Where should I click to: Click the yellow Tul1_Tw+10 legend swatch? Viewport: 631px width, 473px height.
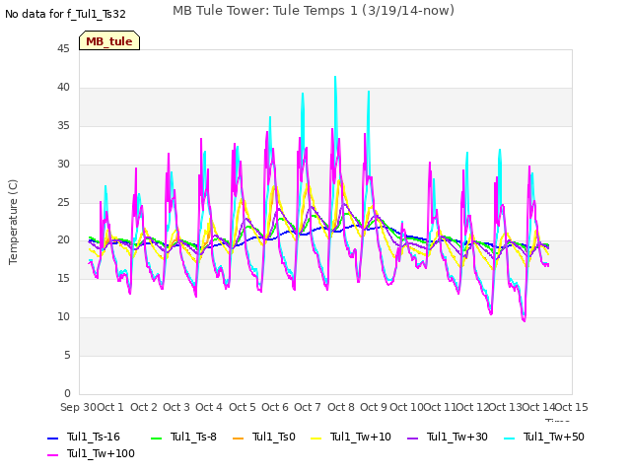pyautogui.click(x=316, y=438)
